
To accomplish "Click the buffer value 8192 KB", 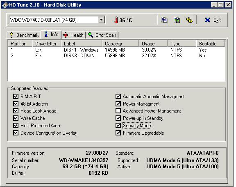I will 98,173.
